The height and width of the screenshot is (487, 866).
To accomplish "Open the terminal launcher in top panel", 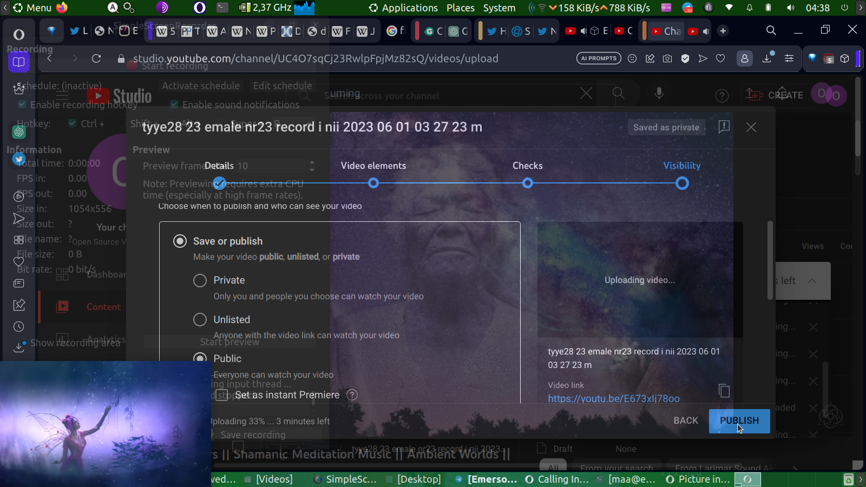I will (x=222, y=8).
